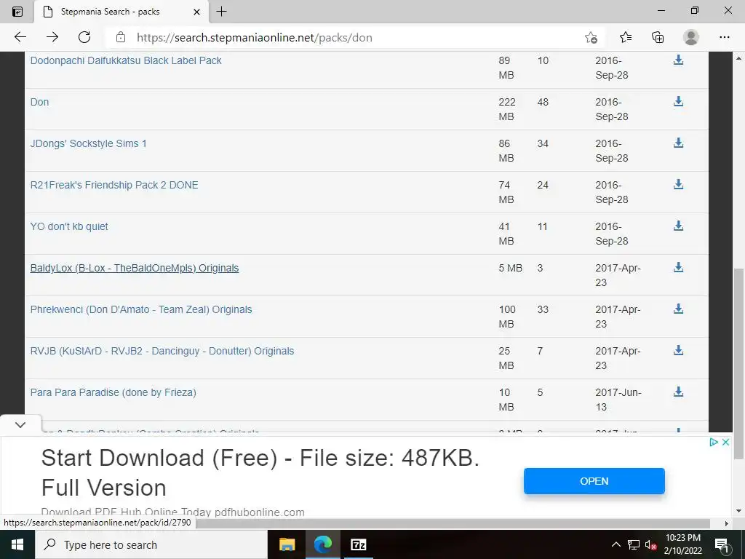Go forward in browser history

[x=52, y=37]
